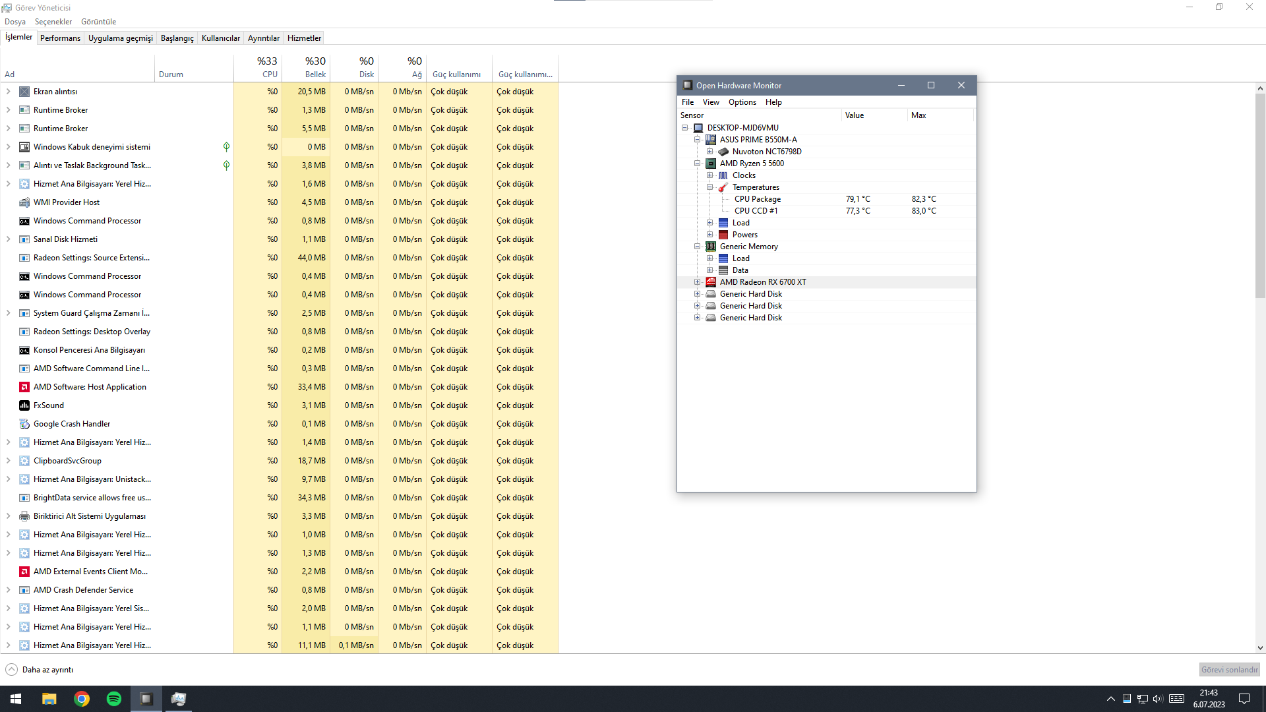Click the volume icon in system tray

click(1158, 699)
